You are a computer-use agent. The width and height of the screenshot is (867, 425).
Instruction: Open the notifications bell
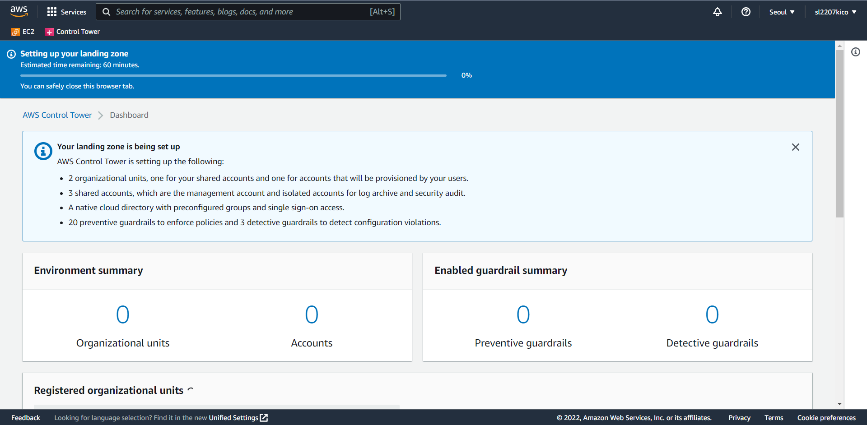click(x=717, y=12)
